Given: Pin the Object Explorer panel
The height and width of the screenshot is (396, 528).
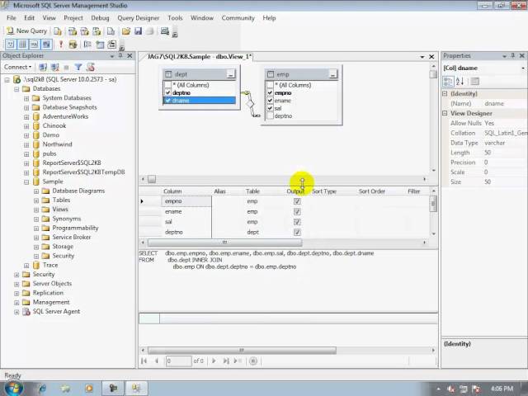Looking at the screenshot, I should [120, 55].
